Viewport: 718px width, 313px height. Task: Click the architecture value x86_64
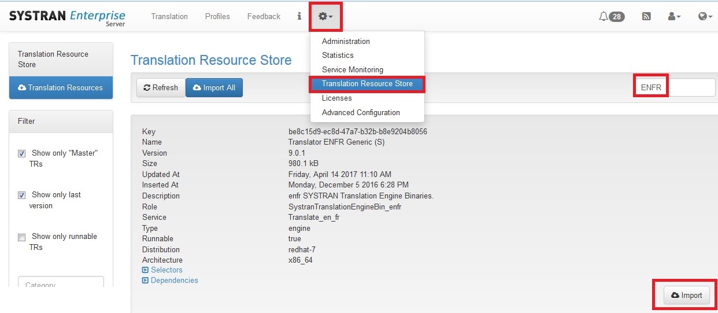(x=300, y=260)
